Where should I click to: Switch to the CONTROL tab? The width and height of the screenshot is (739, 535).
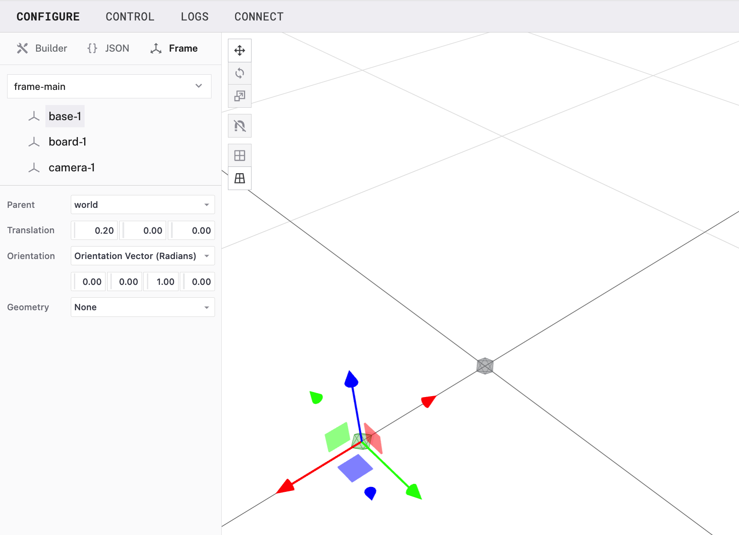130,16
